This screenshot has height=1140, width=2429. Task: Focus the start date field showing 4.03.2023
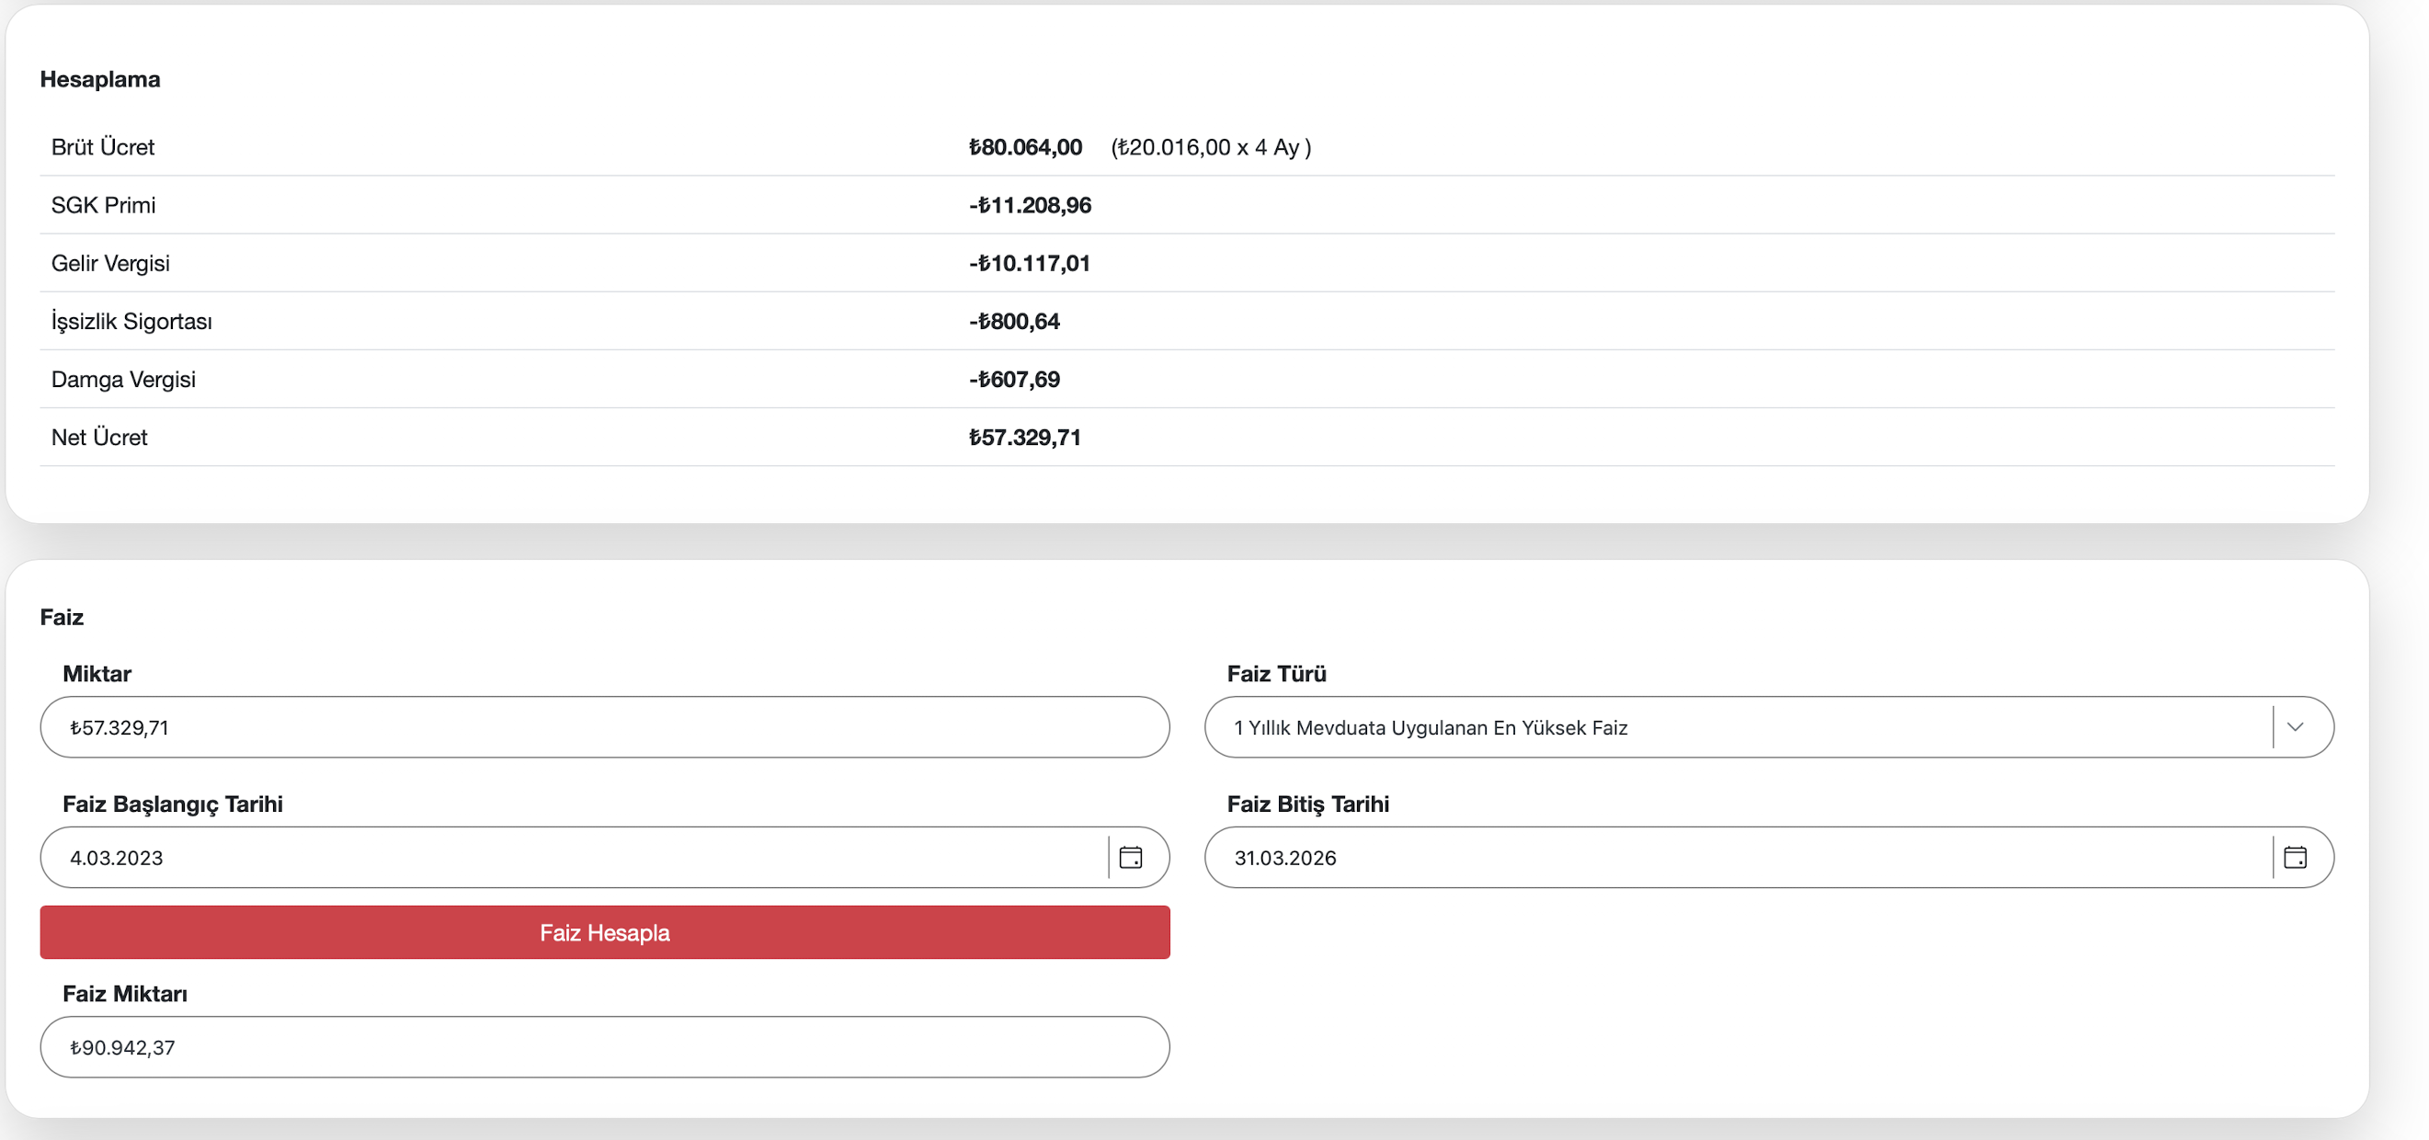565,857
